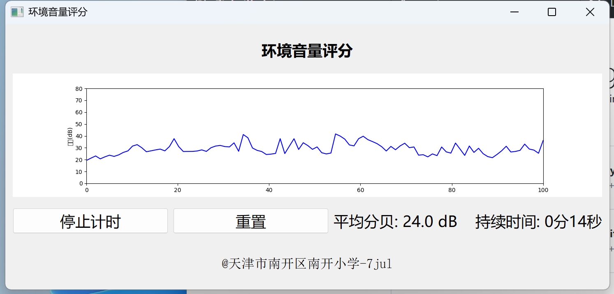Image resolution: width=614 pixels, height=294 pixels.
Task: Select the y-axis tick label 40
Action: [x=79, y=136]
